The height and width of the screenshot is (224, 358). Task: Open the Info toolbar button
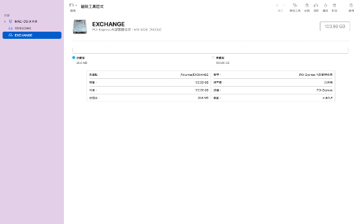[x=351, y=7]
